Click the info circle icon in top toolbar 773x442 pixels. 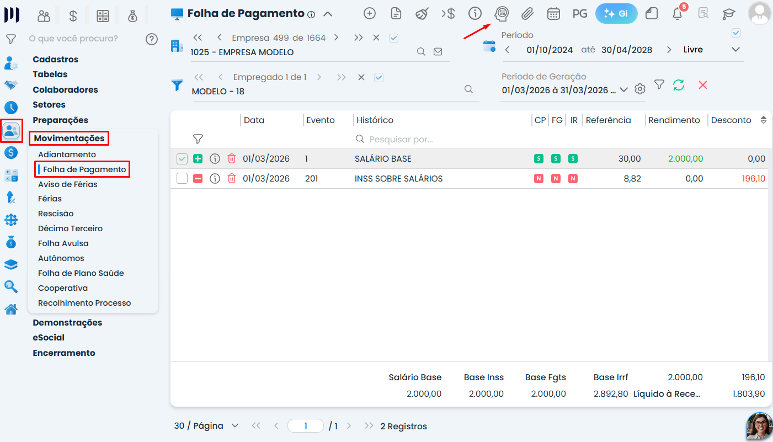(475, 14)
